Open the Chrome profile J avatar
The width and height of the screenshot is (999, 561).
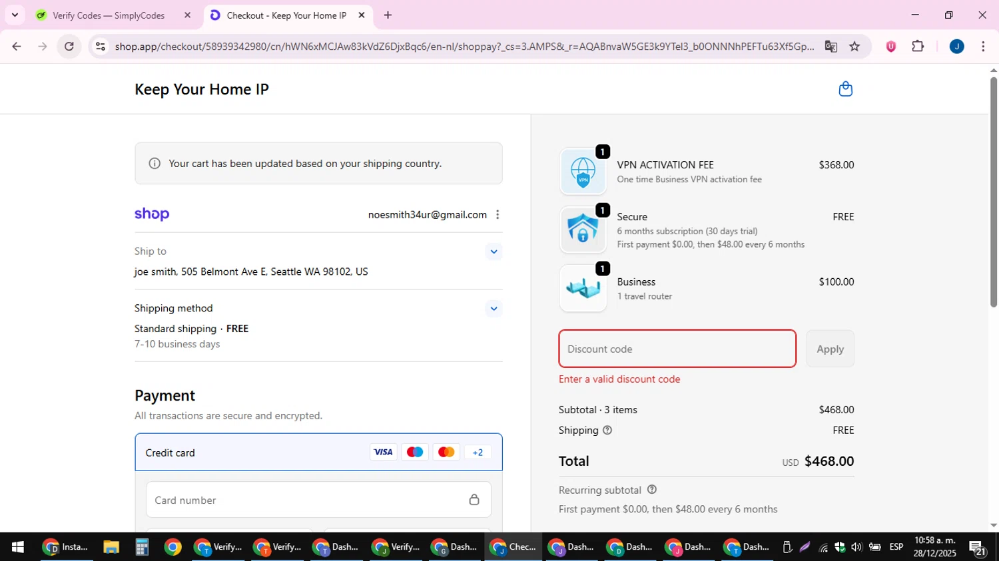[956, 47]
